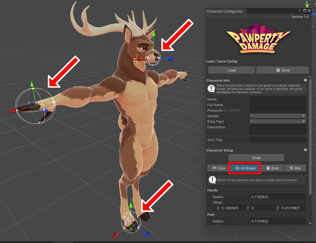The height and width of the screenshot is (243, 316).
Task: Edit the Hands Radius value field
Action: (x=278, y=197)
